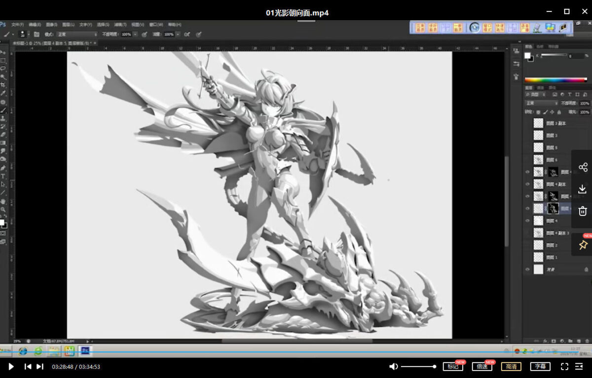The height and width of the screenshot is (378, 592).
Task: Select the Move tool in Photoshop toolbar
Action: [3, 52]
